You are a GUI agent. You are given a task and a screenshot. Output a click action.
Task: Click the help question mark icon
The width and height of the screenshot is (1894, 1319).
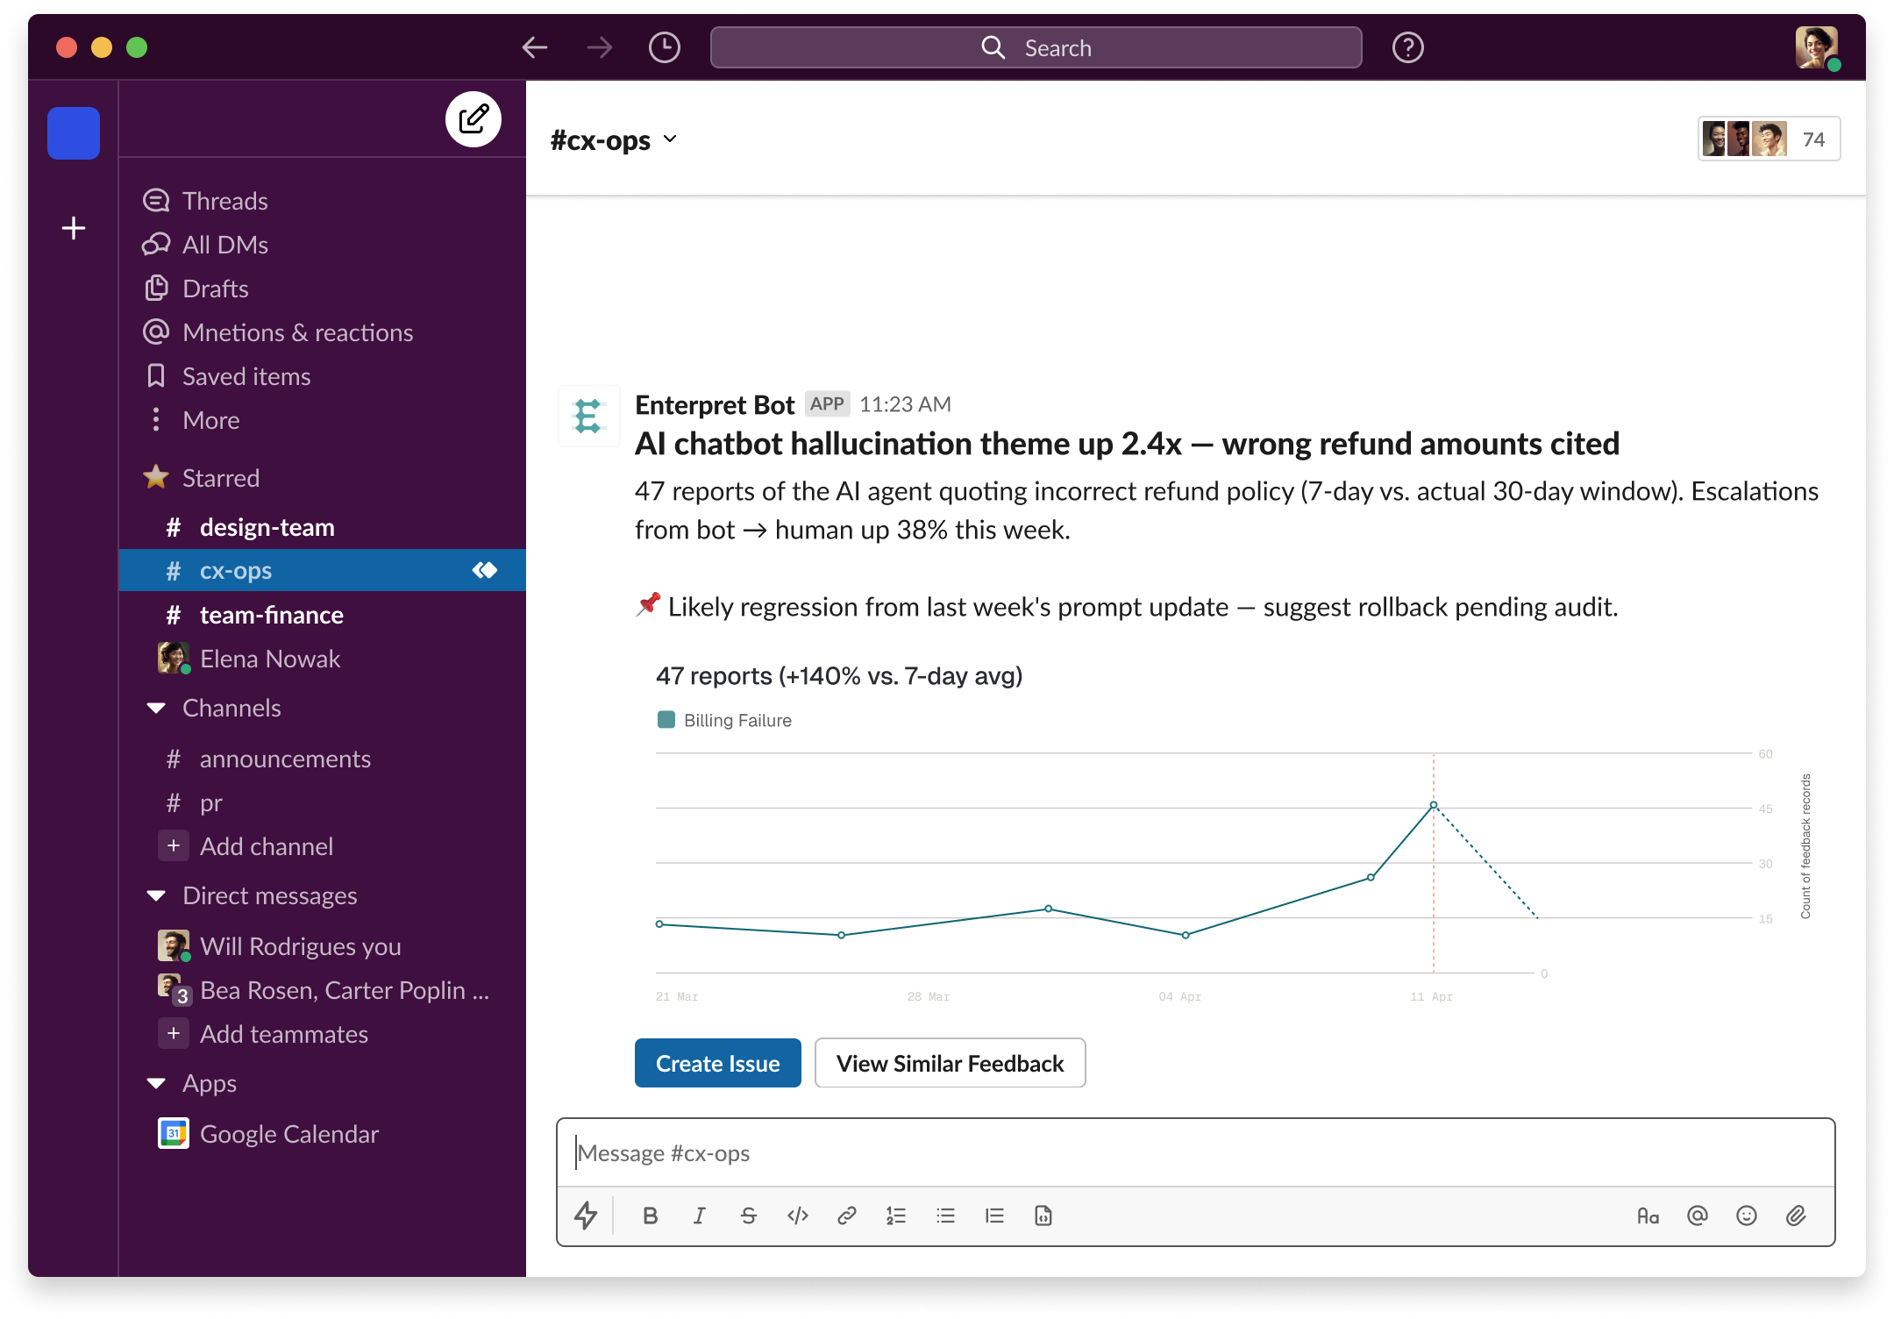(1407, 47)
